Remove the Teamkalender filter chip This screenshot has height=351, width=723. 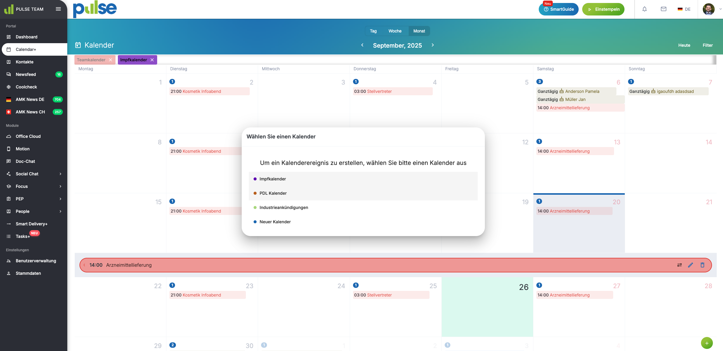pyautogui.click(x=110, y=60)
